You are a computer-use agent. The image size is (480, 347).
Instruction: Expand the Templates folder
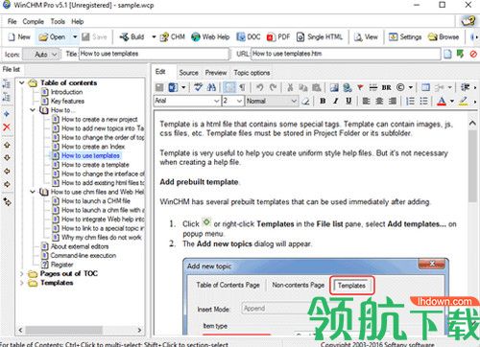point(21,283)
